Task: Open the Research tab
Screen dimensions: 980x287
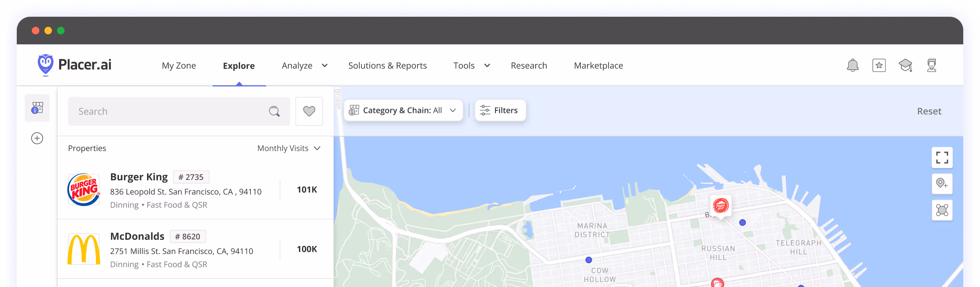Action: 529,66
